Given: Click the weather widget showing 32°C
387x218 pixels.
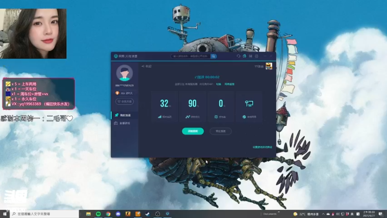Looking at the screenshot, I should [306, 214].
